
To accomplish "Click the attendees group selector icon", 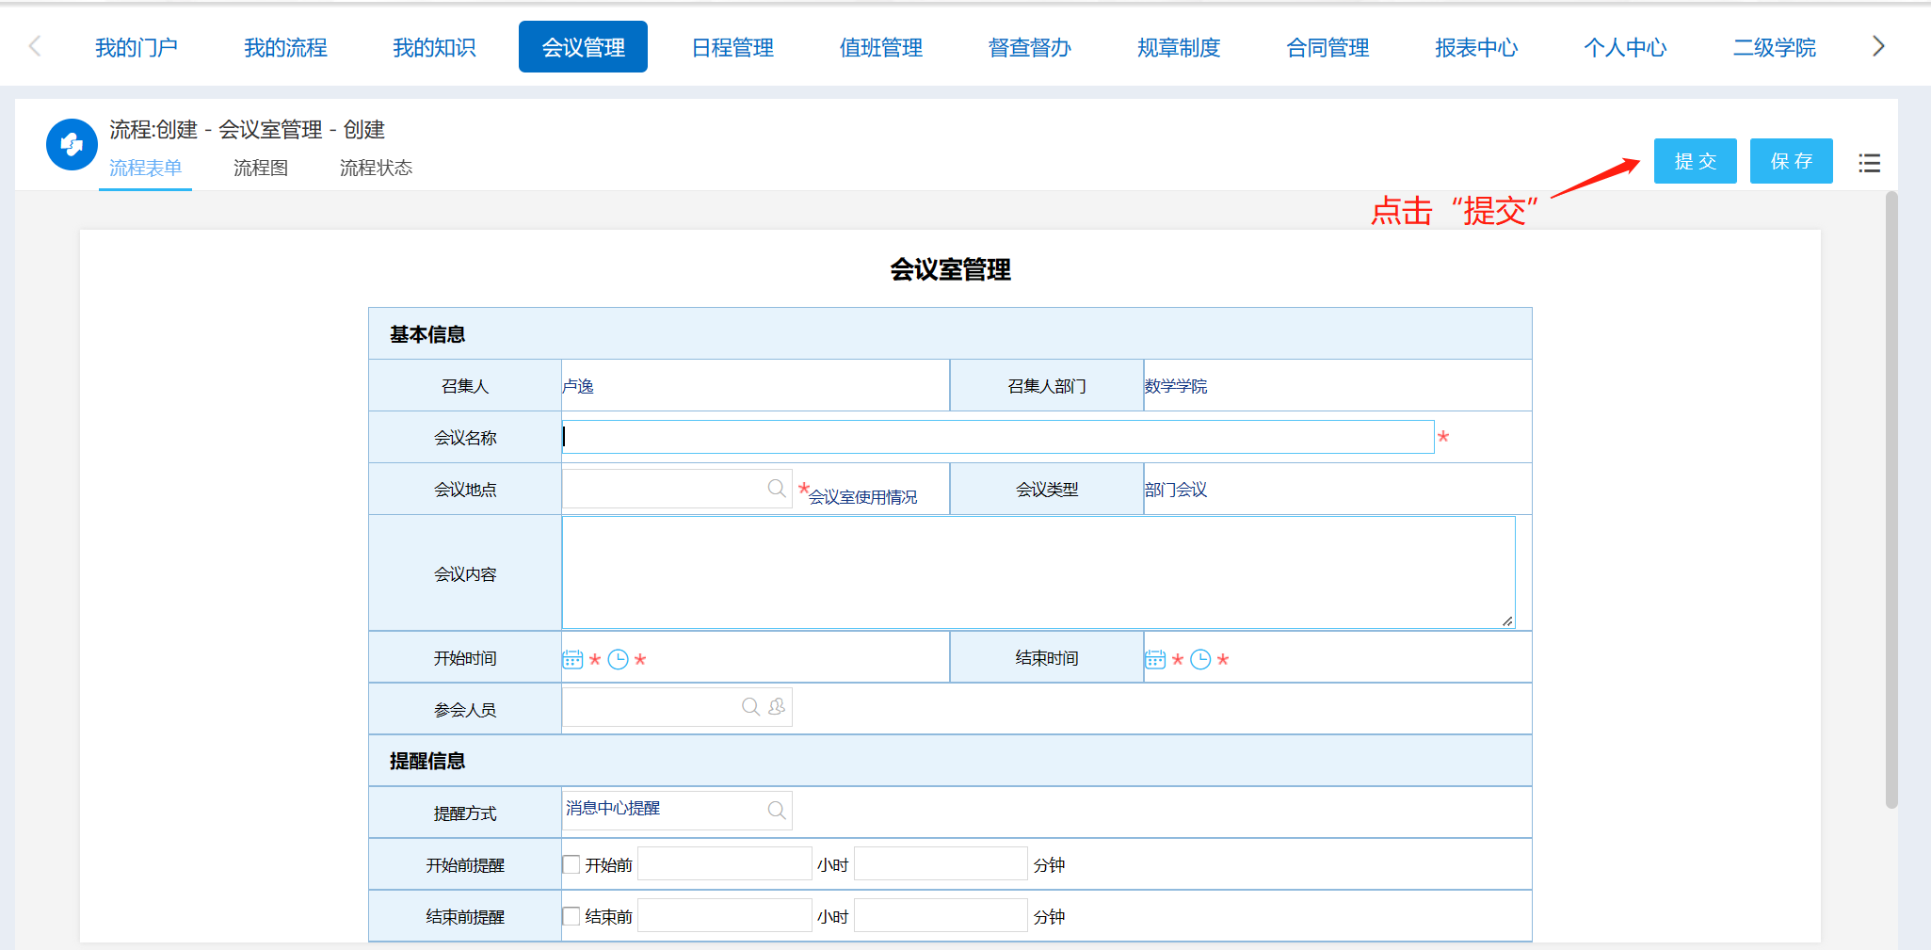I will [x=777, y=707].
